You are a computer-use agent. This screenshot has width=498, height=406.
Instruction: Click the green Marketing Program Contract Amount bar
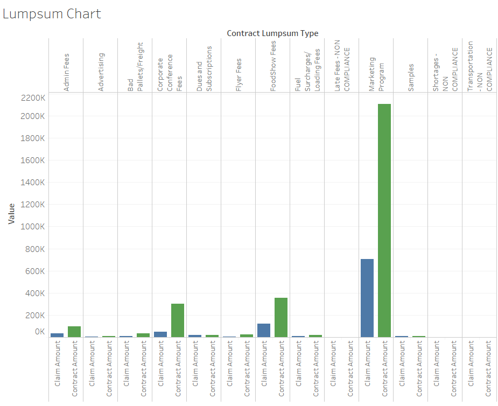pos(384,221)
